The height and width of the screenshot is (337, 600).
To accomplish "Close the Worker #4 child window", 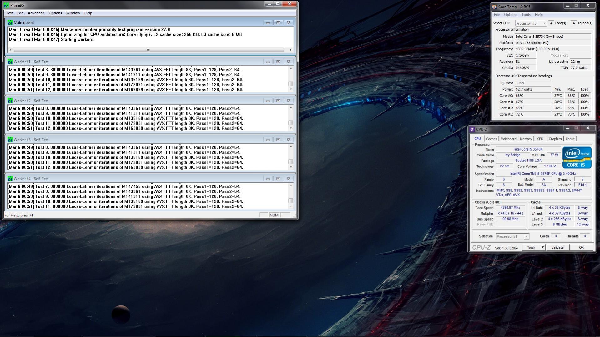I will (289, 179).
